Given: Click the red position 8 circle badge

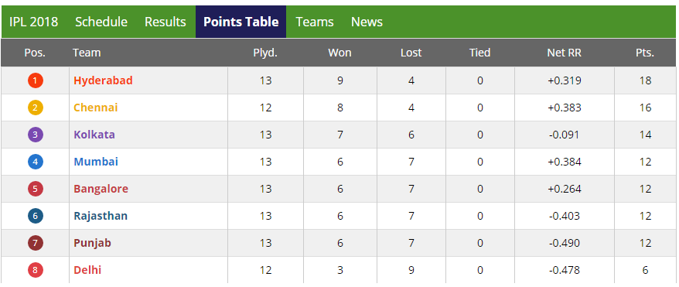Looking at the screenshot, I should pos(35,270).
